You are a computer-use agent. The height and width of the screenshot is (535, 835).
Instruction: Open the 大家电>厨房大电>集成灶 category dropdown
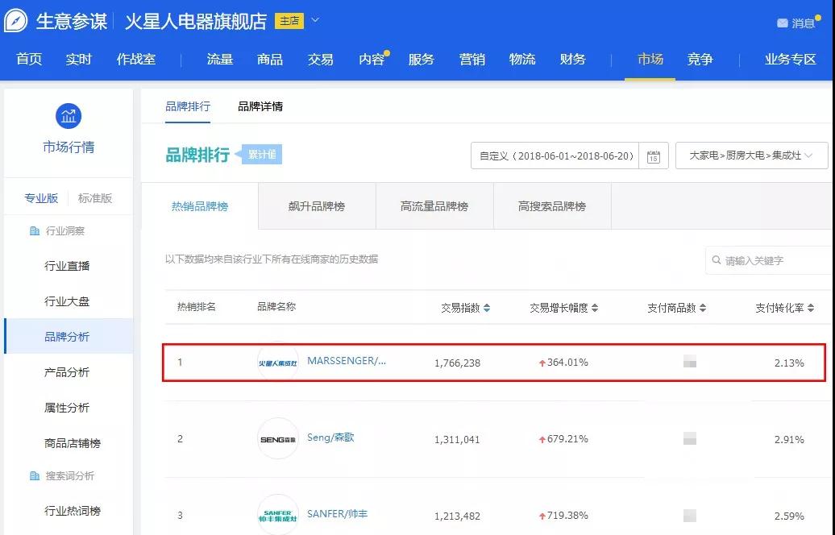[751, 156]
